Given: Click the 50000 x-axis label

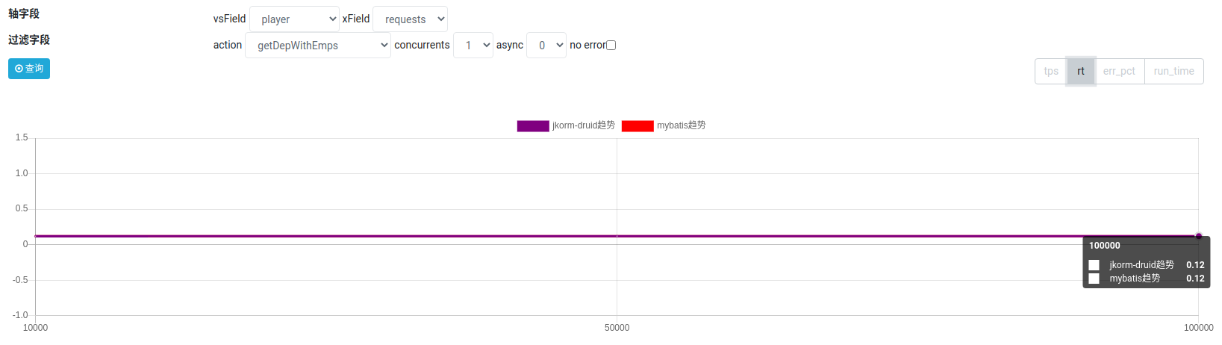Looking at the screenshot, I should pyautogui.click(x=617, y=328).
